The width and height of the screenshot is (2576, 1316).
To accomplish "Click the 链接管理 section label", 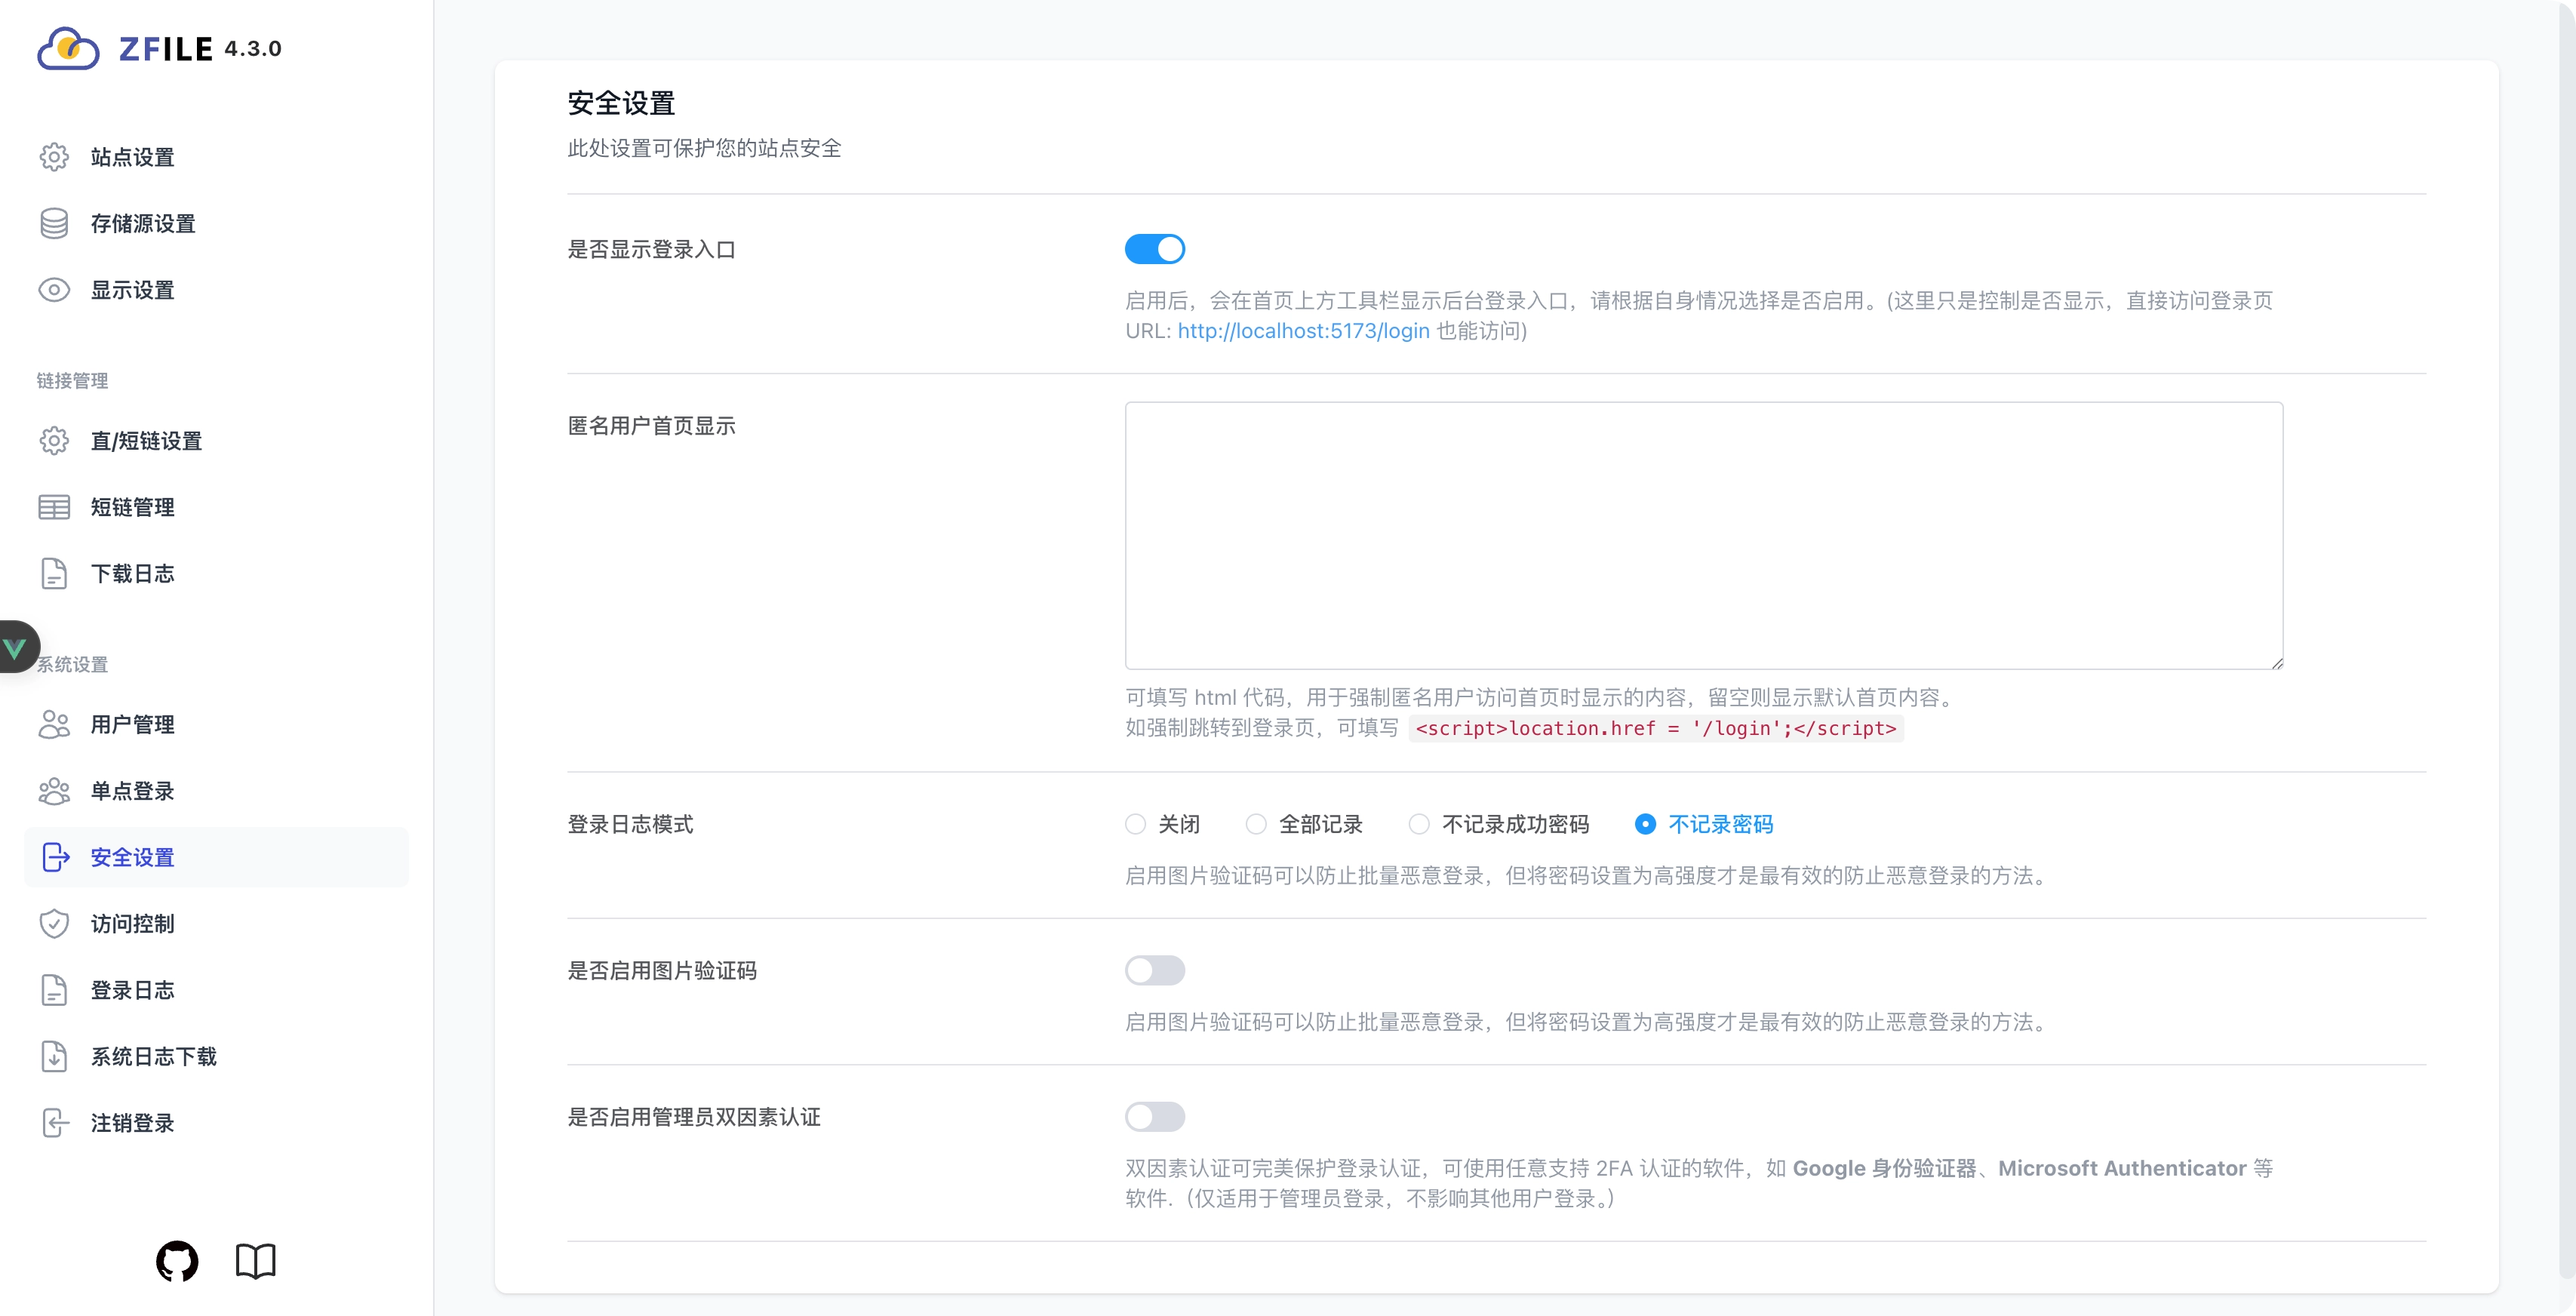I will click(72, 381).
